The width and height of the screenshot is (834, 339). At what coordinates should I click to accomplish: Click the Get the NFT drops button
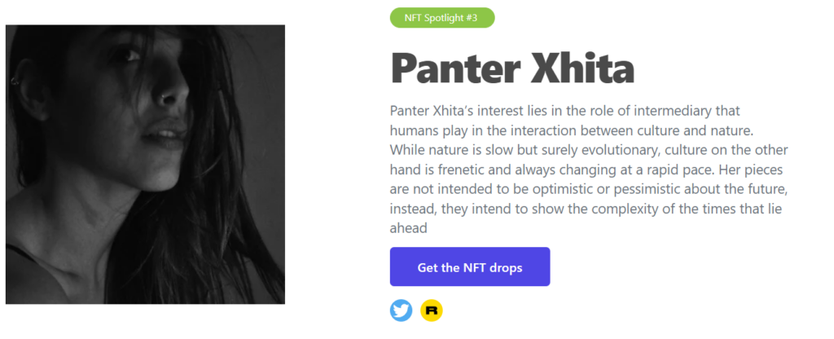(x=470, y=266)
